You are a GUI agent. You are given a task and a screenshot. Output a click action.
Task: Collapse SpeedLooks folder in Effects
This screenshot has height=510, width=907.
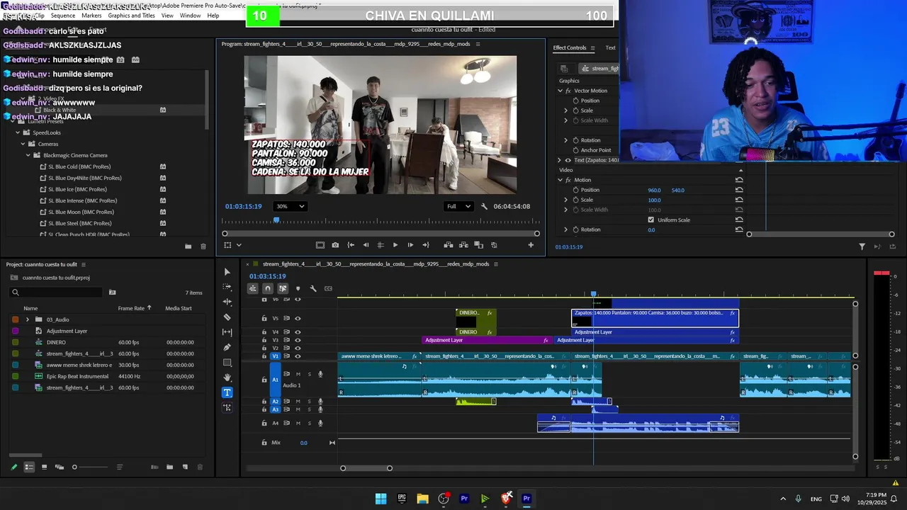[17, 132]
